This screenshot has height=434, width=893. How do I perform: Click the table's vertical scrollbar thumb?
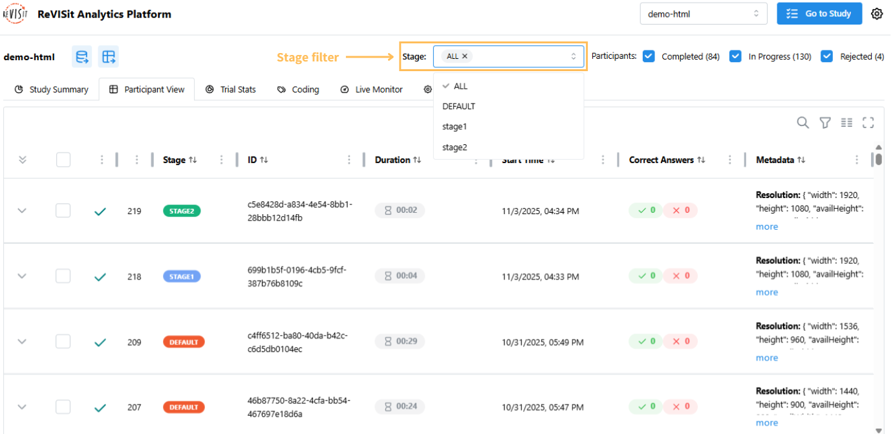(877, 159)
